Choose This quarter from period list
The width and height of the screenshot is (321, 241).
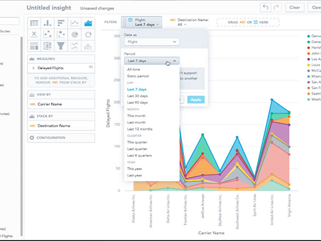[137, 142]
